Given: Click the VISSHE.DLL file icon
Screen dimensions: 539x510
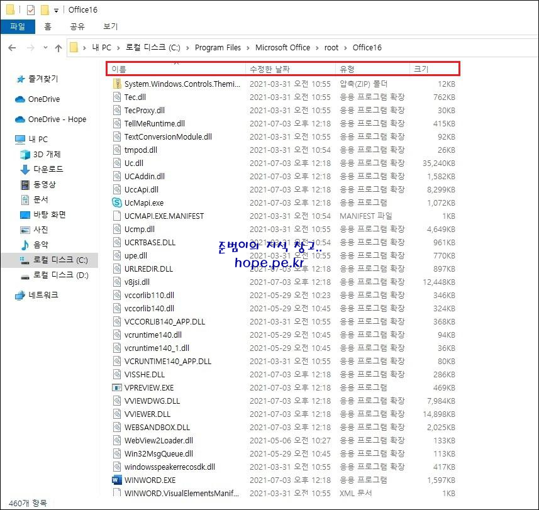Looking at the screenshot, I should pyautogui.click(x=117, y=374).
